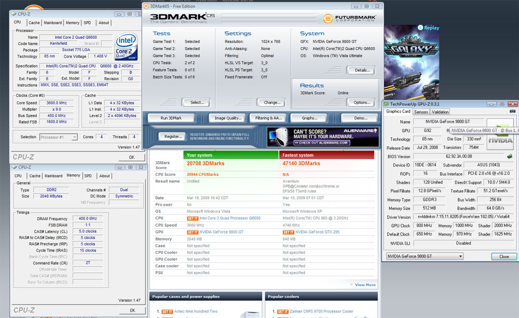The image size is (519, 318).
Task: Click the top CPU-Z window title icon
Action: pyautogui.click(x=13, y=14)
